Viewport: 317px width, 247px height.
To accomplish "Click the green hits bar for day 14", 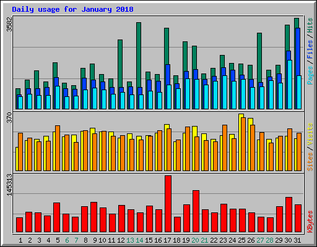I will pos(139,54).
